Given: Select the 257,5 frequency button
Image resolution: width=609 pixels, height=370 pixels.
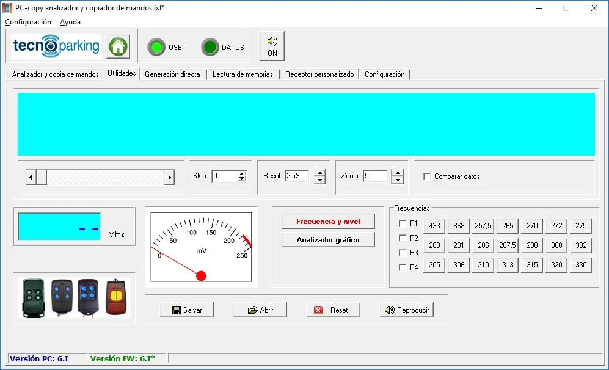Looking at the screenshot, I should 483,225.
